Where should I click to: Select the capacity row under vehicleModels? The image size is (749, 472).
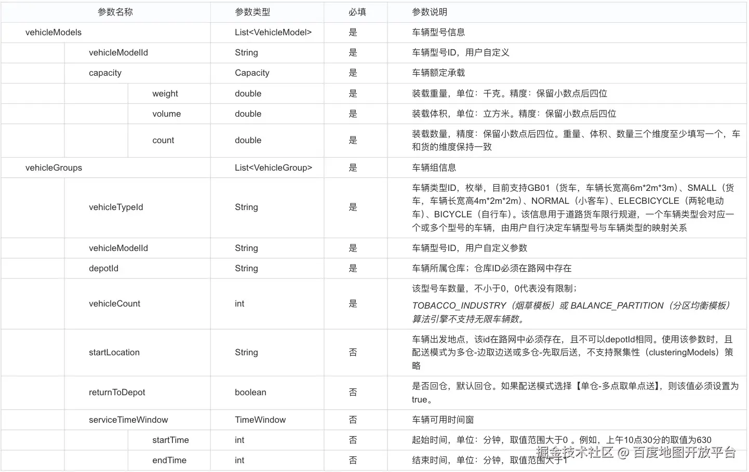[105, 73]
